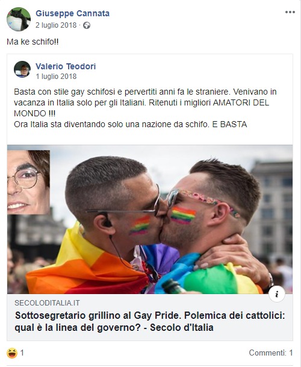Image resolution: width=301 pixels, height=367 pixels.
Task: Open Giuseppe Cannata's cat profile picture
Action: click(x=19, y=19)
